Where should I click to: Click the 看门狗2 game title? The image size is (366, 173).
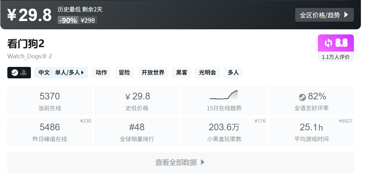tap(26, 44)
